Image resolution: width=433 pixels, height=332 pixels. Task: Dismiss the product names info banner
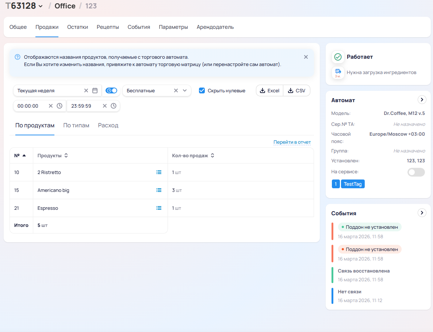point(306,57)
